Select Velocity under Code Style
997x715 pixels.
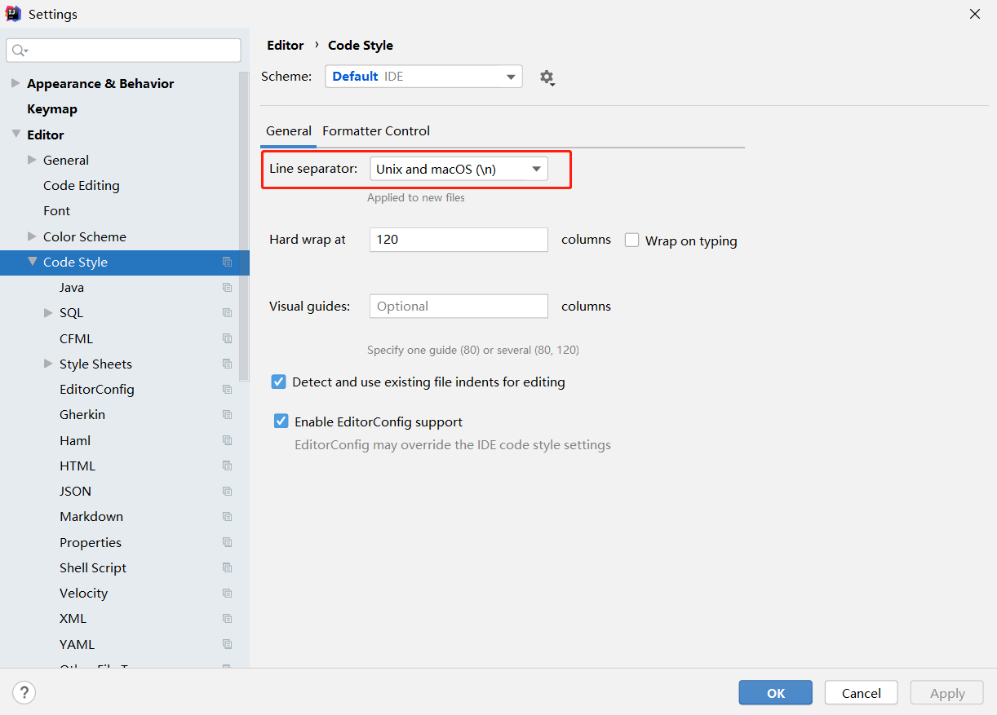(84, 594)
